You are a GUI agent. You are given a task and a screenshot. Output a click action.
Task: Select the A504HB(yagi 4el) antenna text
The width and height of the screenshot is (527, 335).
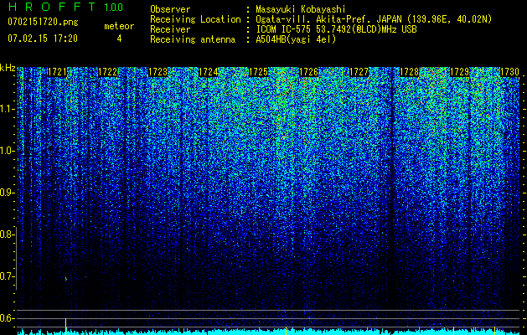(x=296, y=39)
